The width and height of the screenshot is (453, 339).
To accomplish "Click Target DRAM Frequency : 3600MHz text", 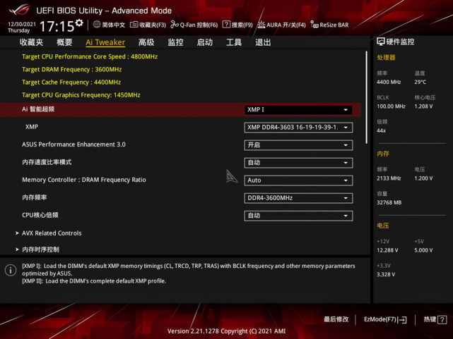I will click(x=71, y=69).
